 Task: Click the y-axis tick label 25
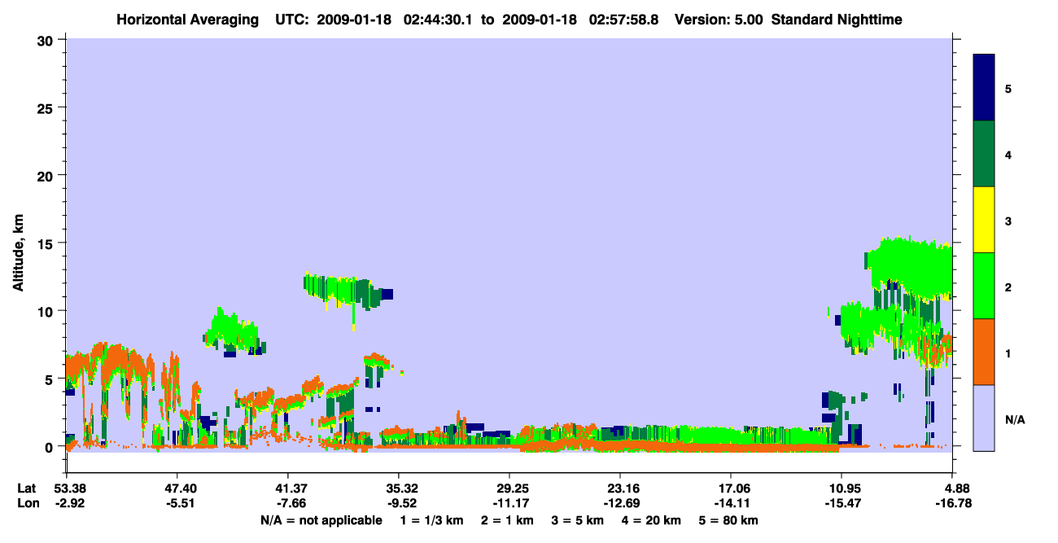pyautogui.click(x=47, y=107)
